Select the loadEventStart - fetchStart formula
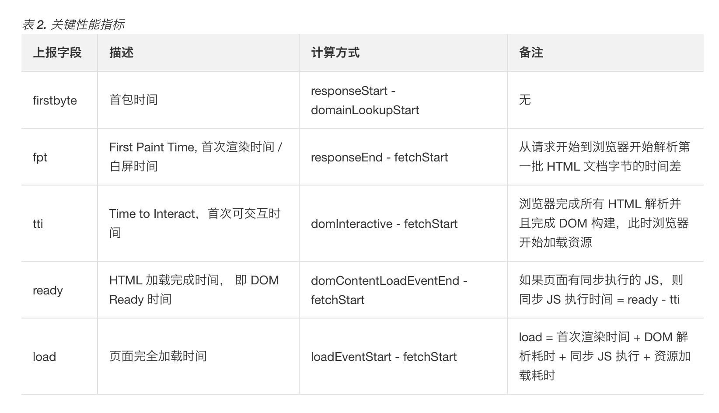Image resolution: width=719 pixels, height=413 pixels. pos(384,357)
